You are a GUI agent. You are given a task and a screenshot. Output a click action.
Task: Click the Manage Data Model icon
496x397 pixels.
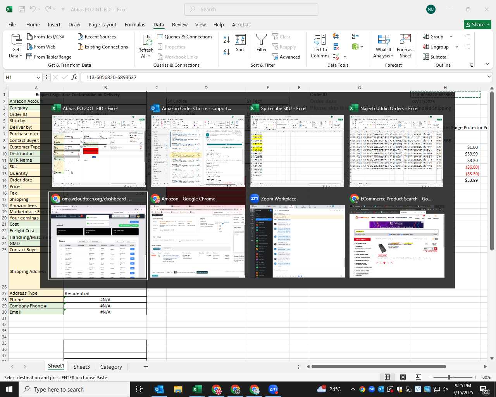coord(355,47)
